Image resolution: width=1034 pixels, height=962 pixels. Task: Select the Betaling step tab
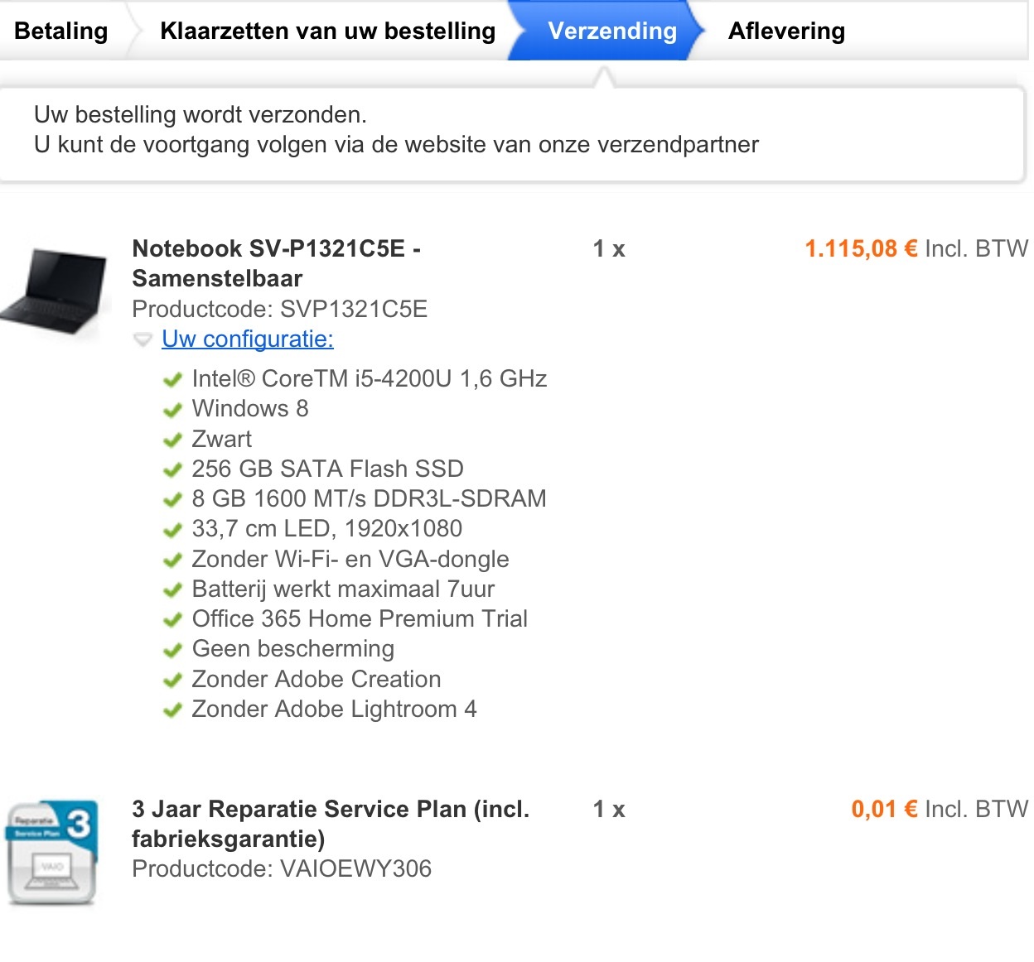coord(61,31)
